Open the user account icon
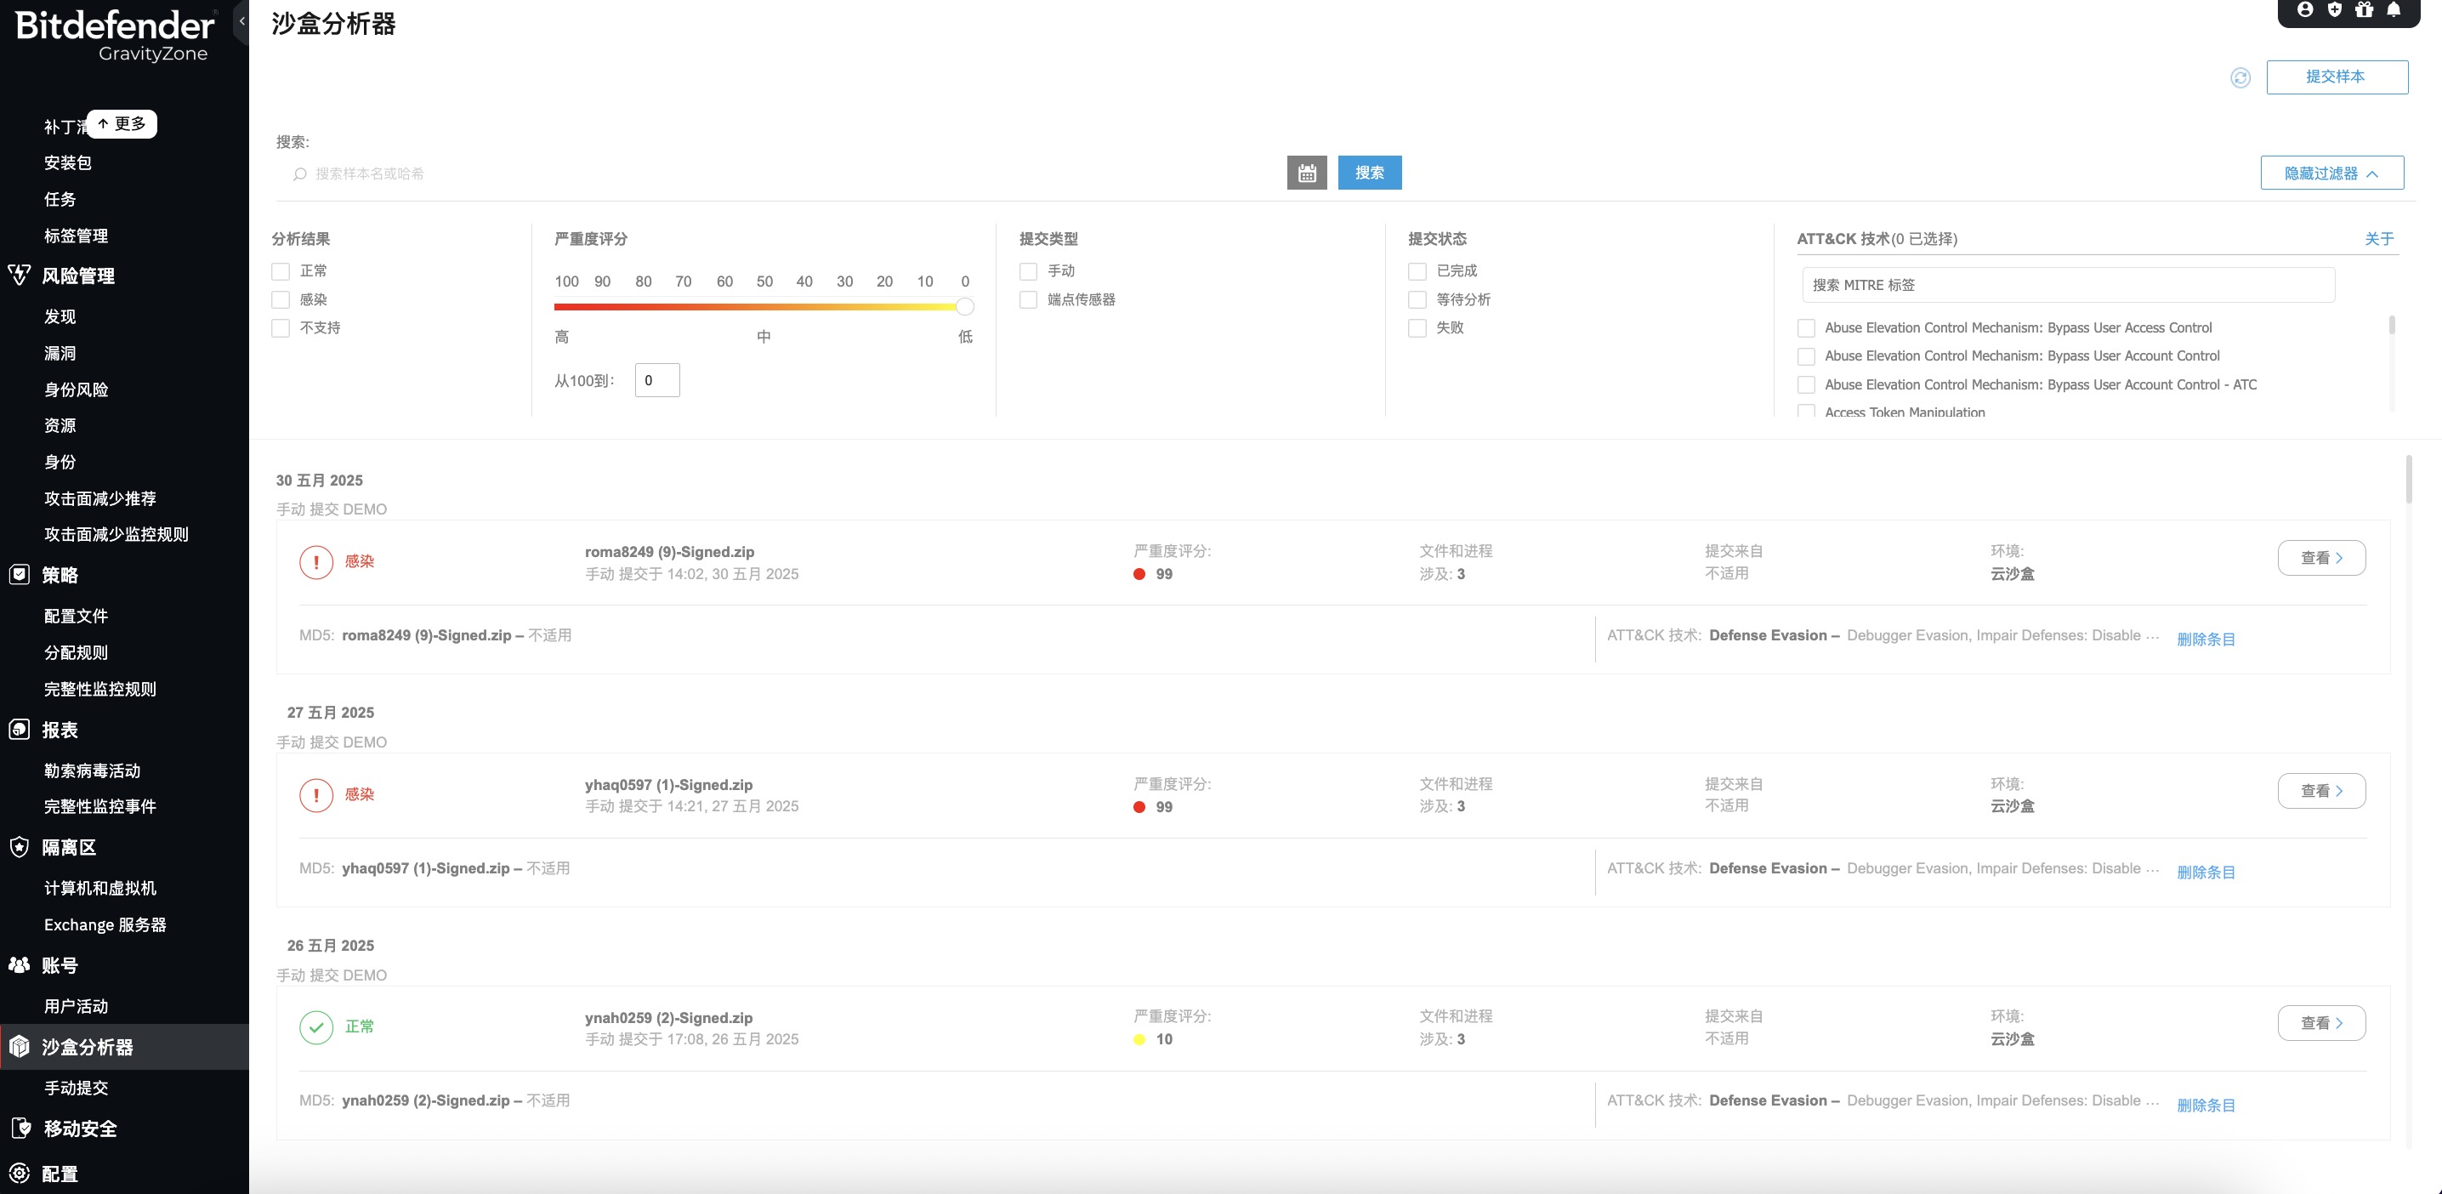This screenshot has width=2442, height=1194. coord(2305,9)
